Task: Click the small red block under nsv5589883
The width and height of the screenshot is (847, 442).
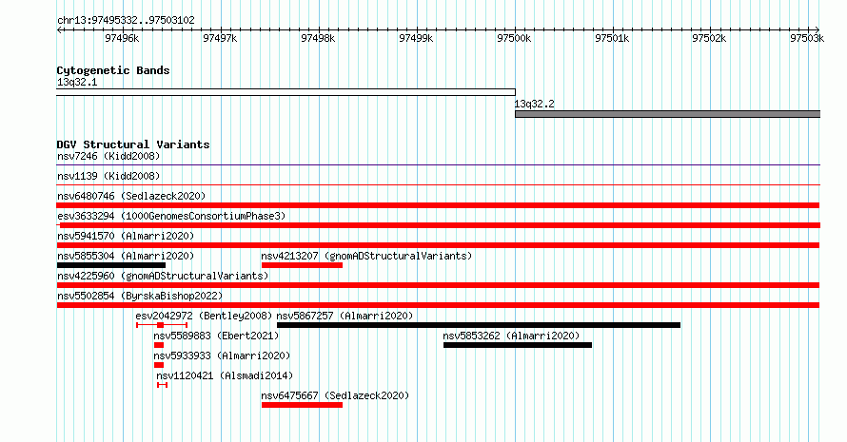Action: coord(159,345)
